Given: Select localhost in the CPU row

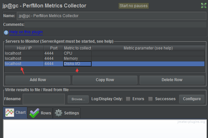Looking at the screenshot, I should [x=24, y=53].
